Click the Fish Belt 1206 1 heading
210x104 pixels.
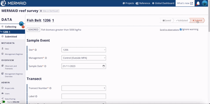click(x=40, y=20)
